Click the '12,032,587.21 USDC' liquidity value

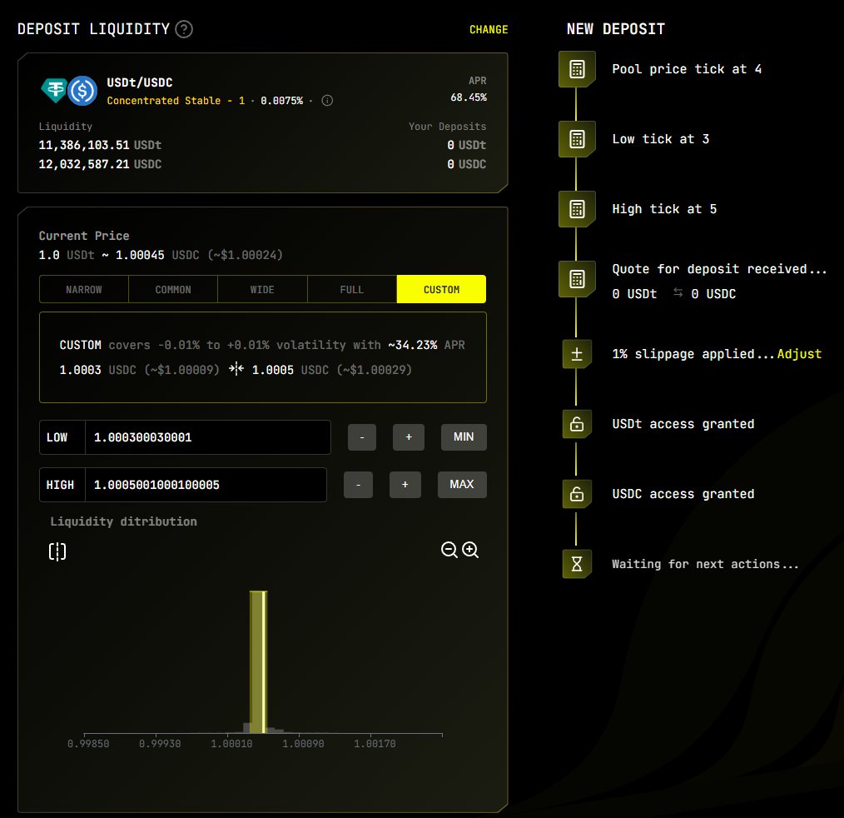(100, 164)
